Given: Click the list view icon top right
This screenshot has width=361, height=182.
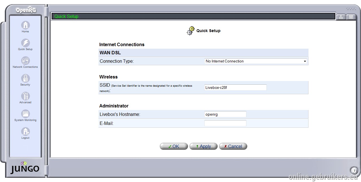Looking at the screenshot, I should click(x=351, y=17).
